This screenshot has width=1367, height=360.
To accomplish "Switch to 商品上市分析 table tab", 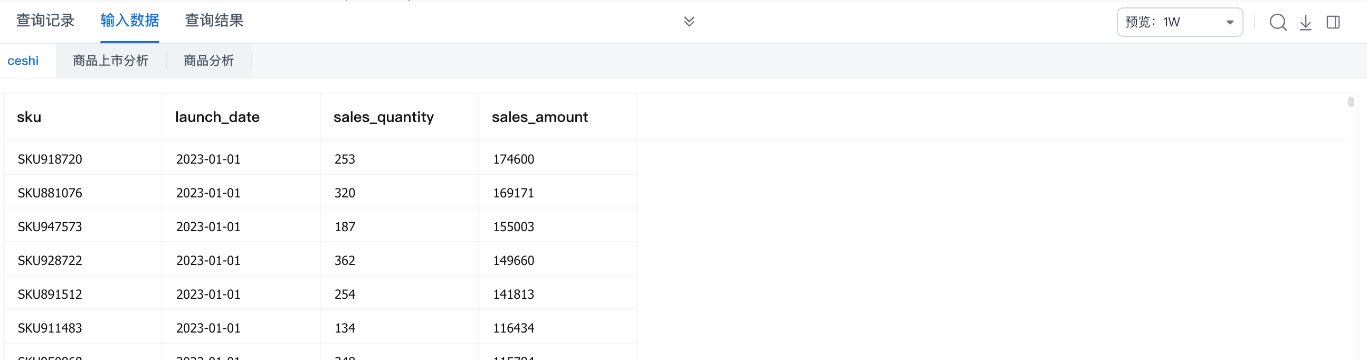I will coord(110,61).
